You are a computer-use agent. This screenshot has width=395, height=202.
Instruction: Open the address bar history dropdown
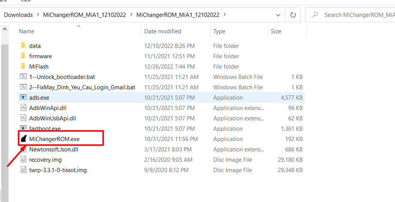[278, 15]
